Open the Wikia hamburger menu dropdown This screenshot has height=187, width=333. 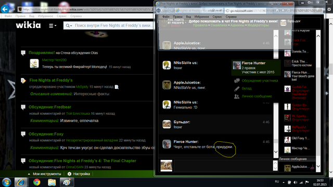[53, 25]
